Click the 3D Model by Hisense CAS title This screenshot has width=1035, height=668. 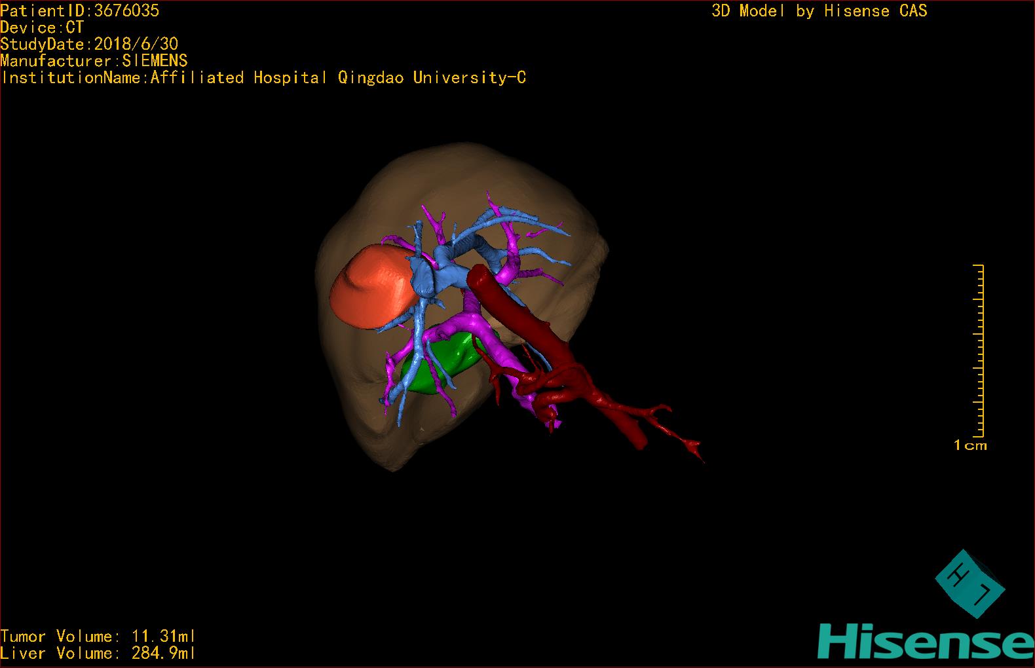[819, 10]
